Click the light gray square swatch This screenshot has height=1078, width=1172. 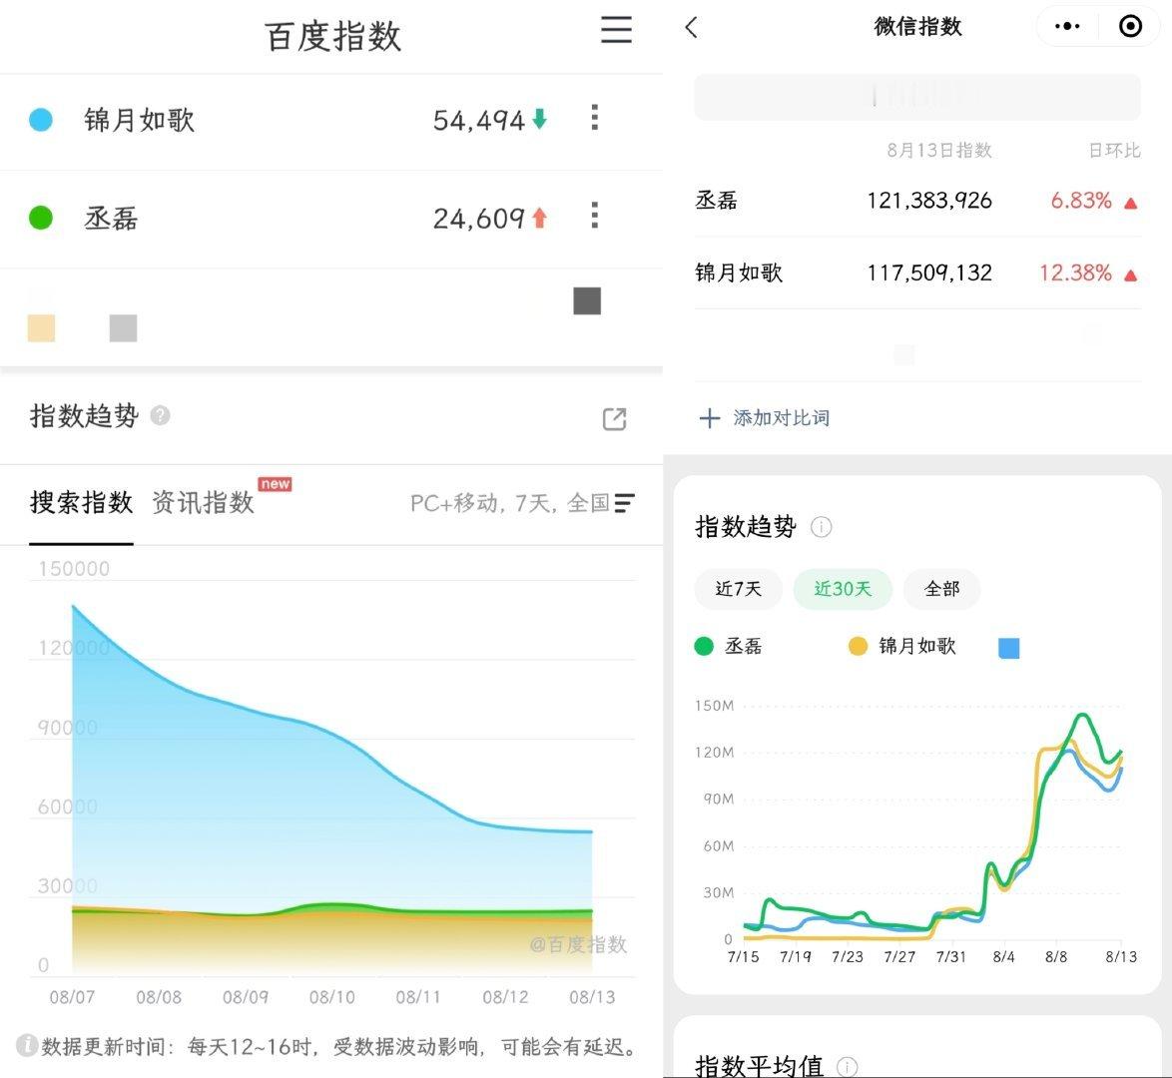click(124, 328)
